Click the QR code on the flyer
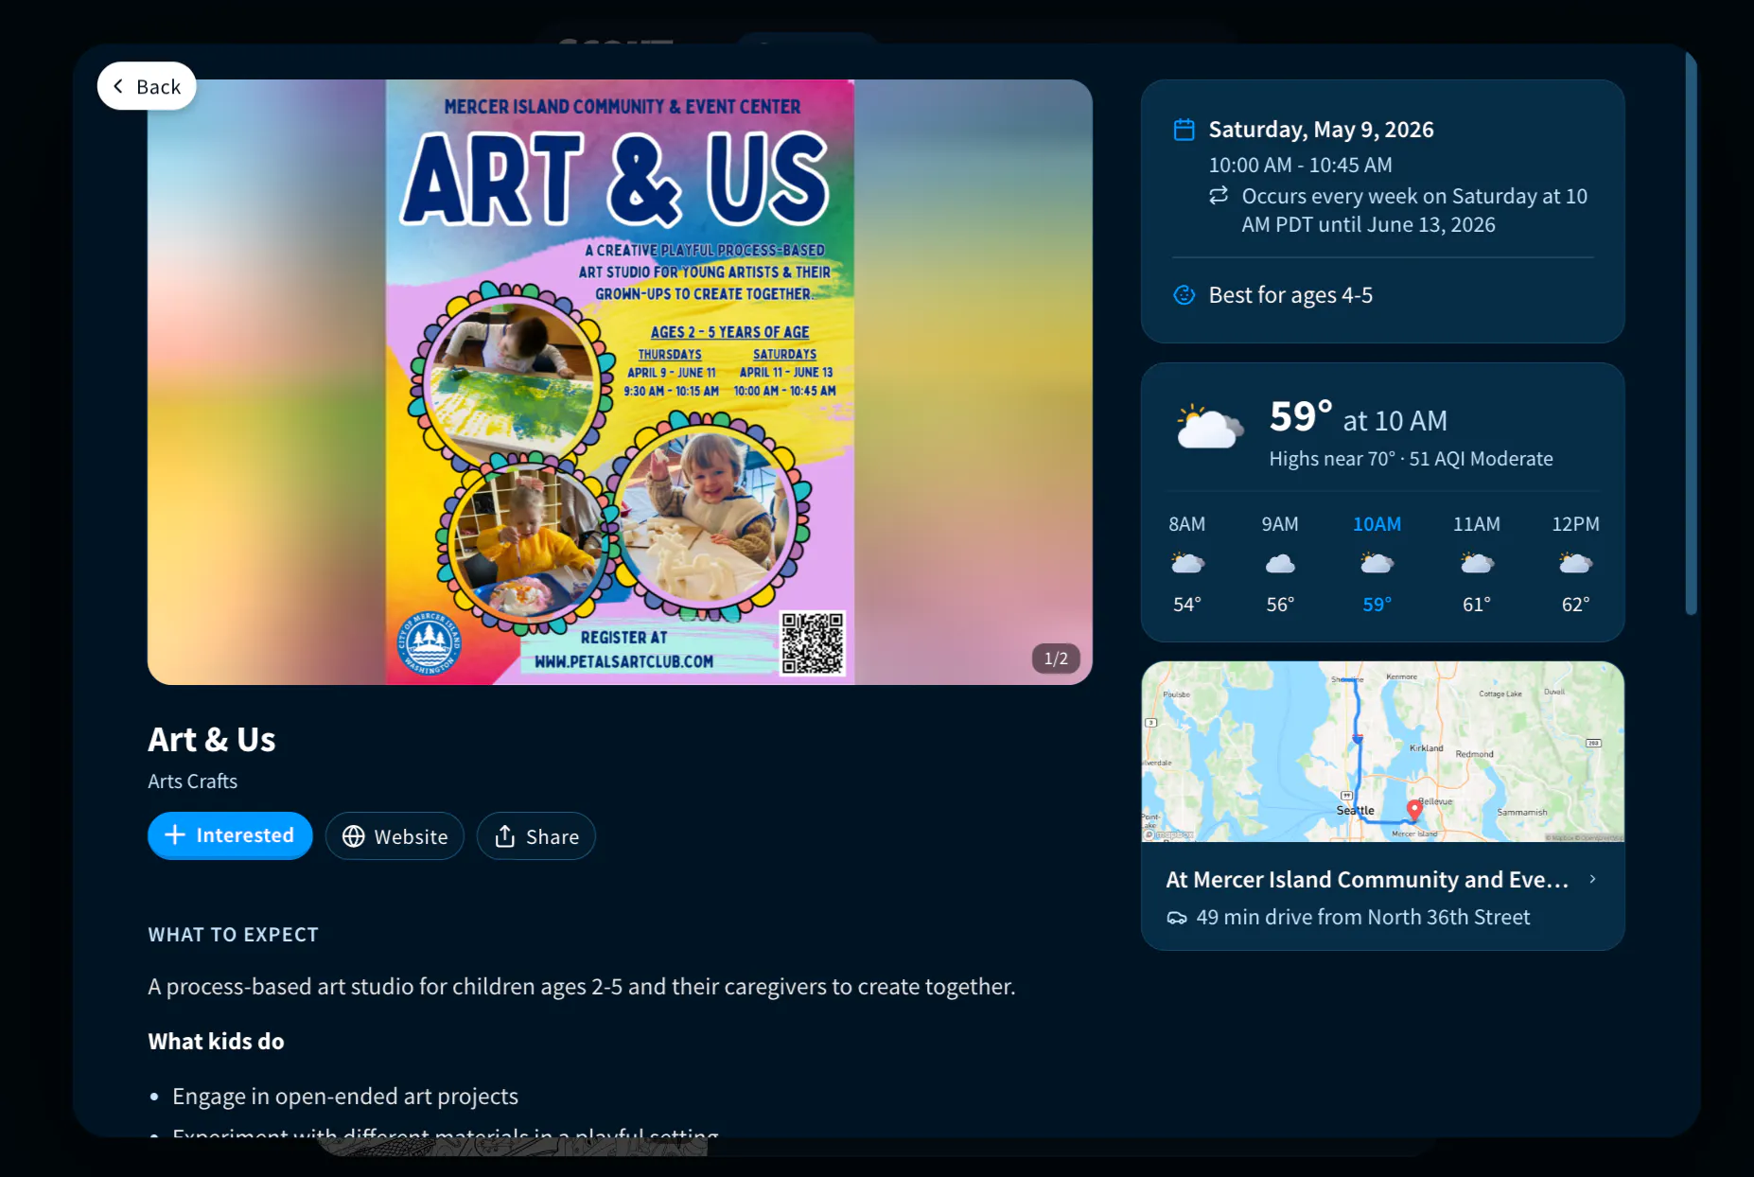This screenshot has height=1177, width=1754. 813,643
